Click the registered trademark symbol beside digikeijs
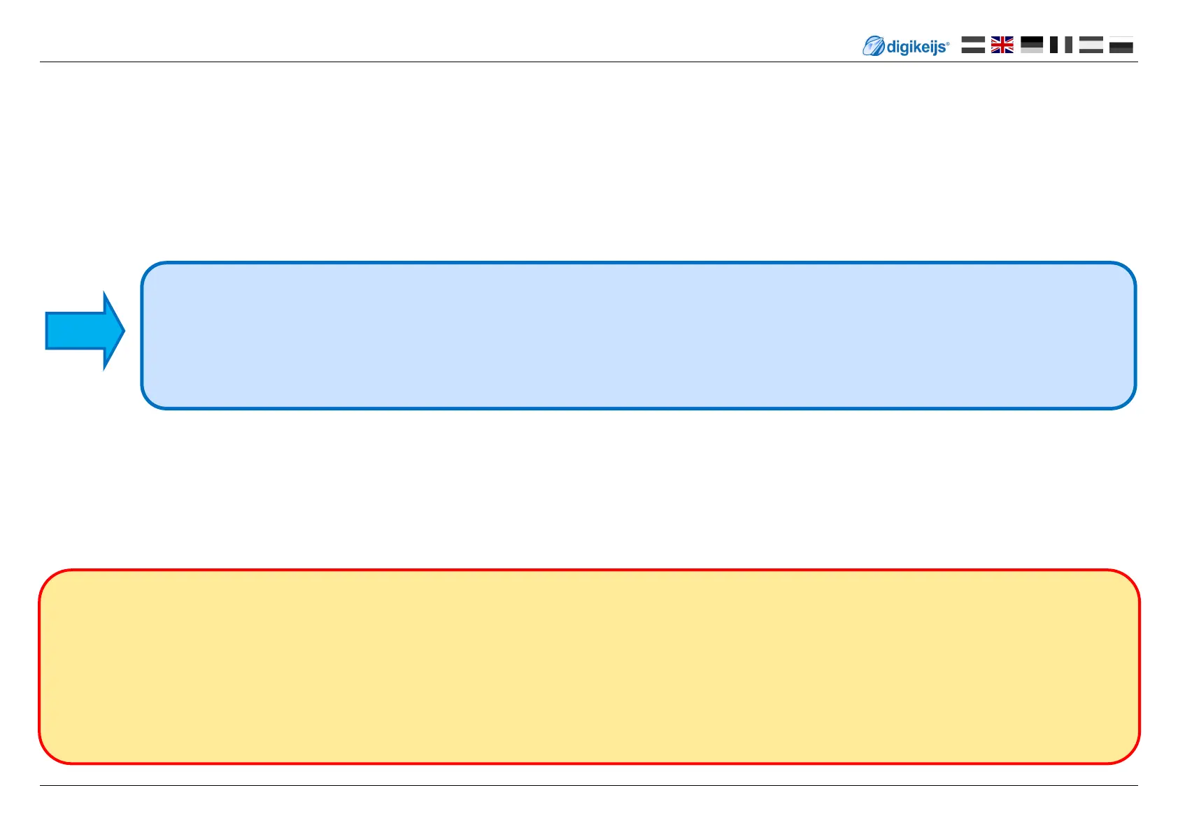Viewport: 1178px width, 832px height. (947, 43)
